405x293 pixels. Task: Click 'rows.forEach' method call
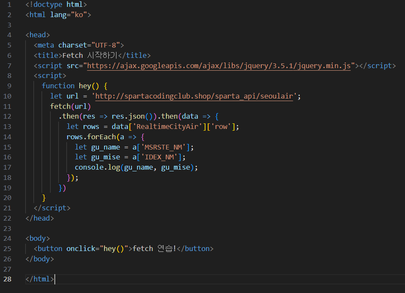click(x=91, y=137)
